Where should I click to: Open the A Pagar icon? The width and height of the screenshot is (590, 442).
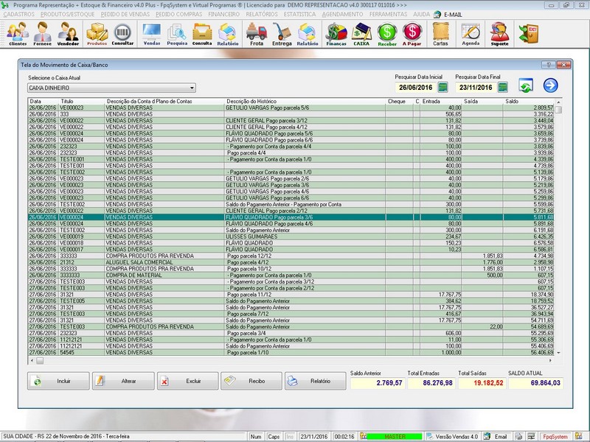412,33
